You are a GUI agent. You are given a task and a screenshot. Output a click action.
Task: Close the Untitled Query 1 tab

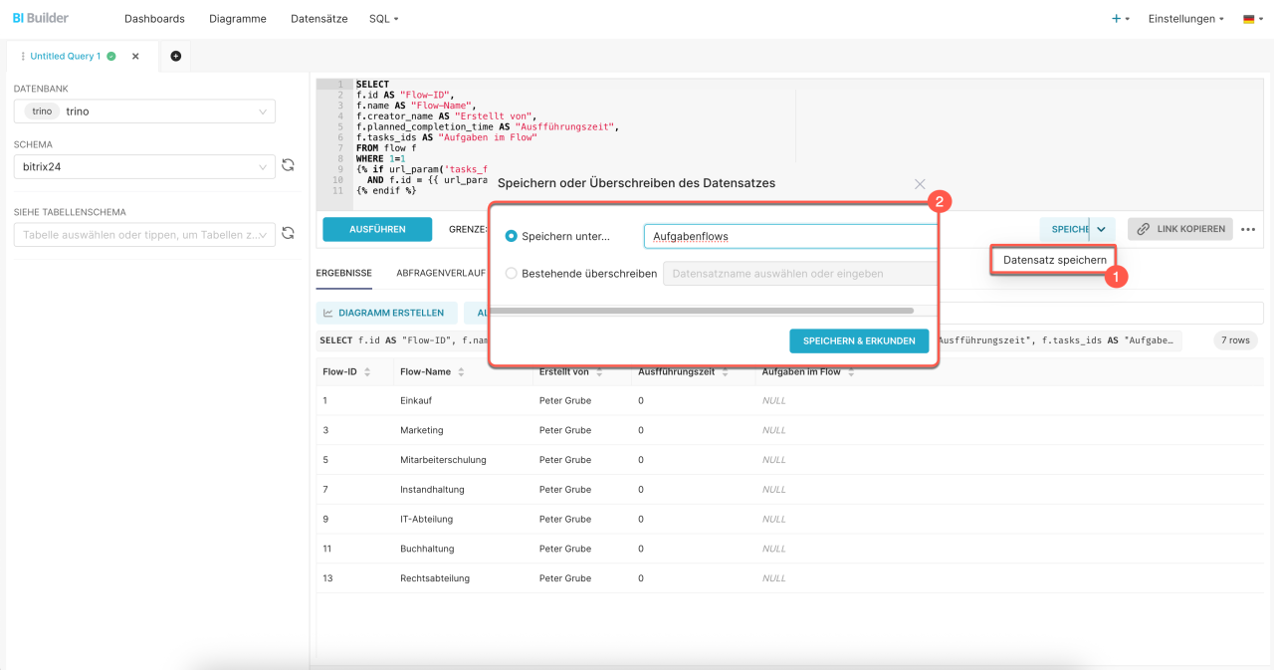(135, 57)
